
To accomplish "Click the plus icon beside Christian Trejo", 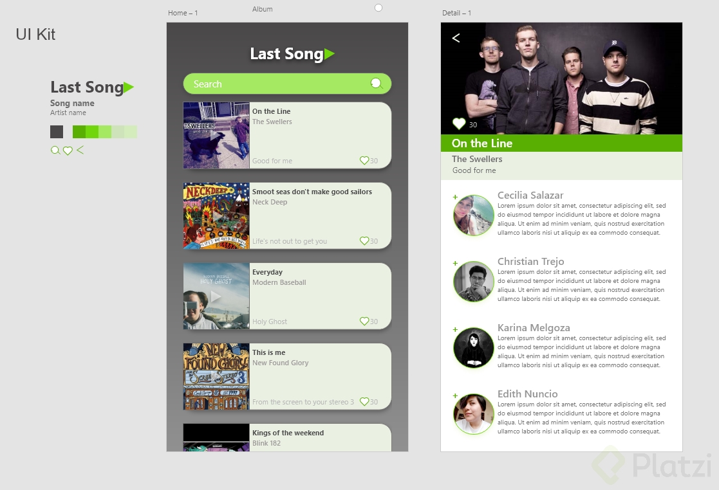I will click(x=455, y=263).
